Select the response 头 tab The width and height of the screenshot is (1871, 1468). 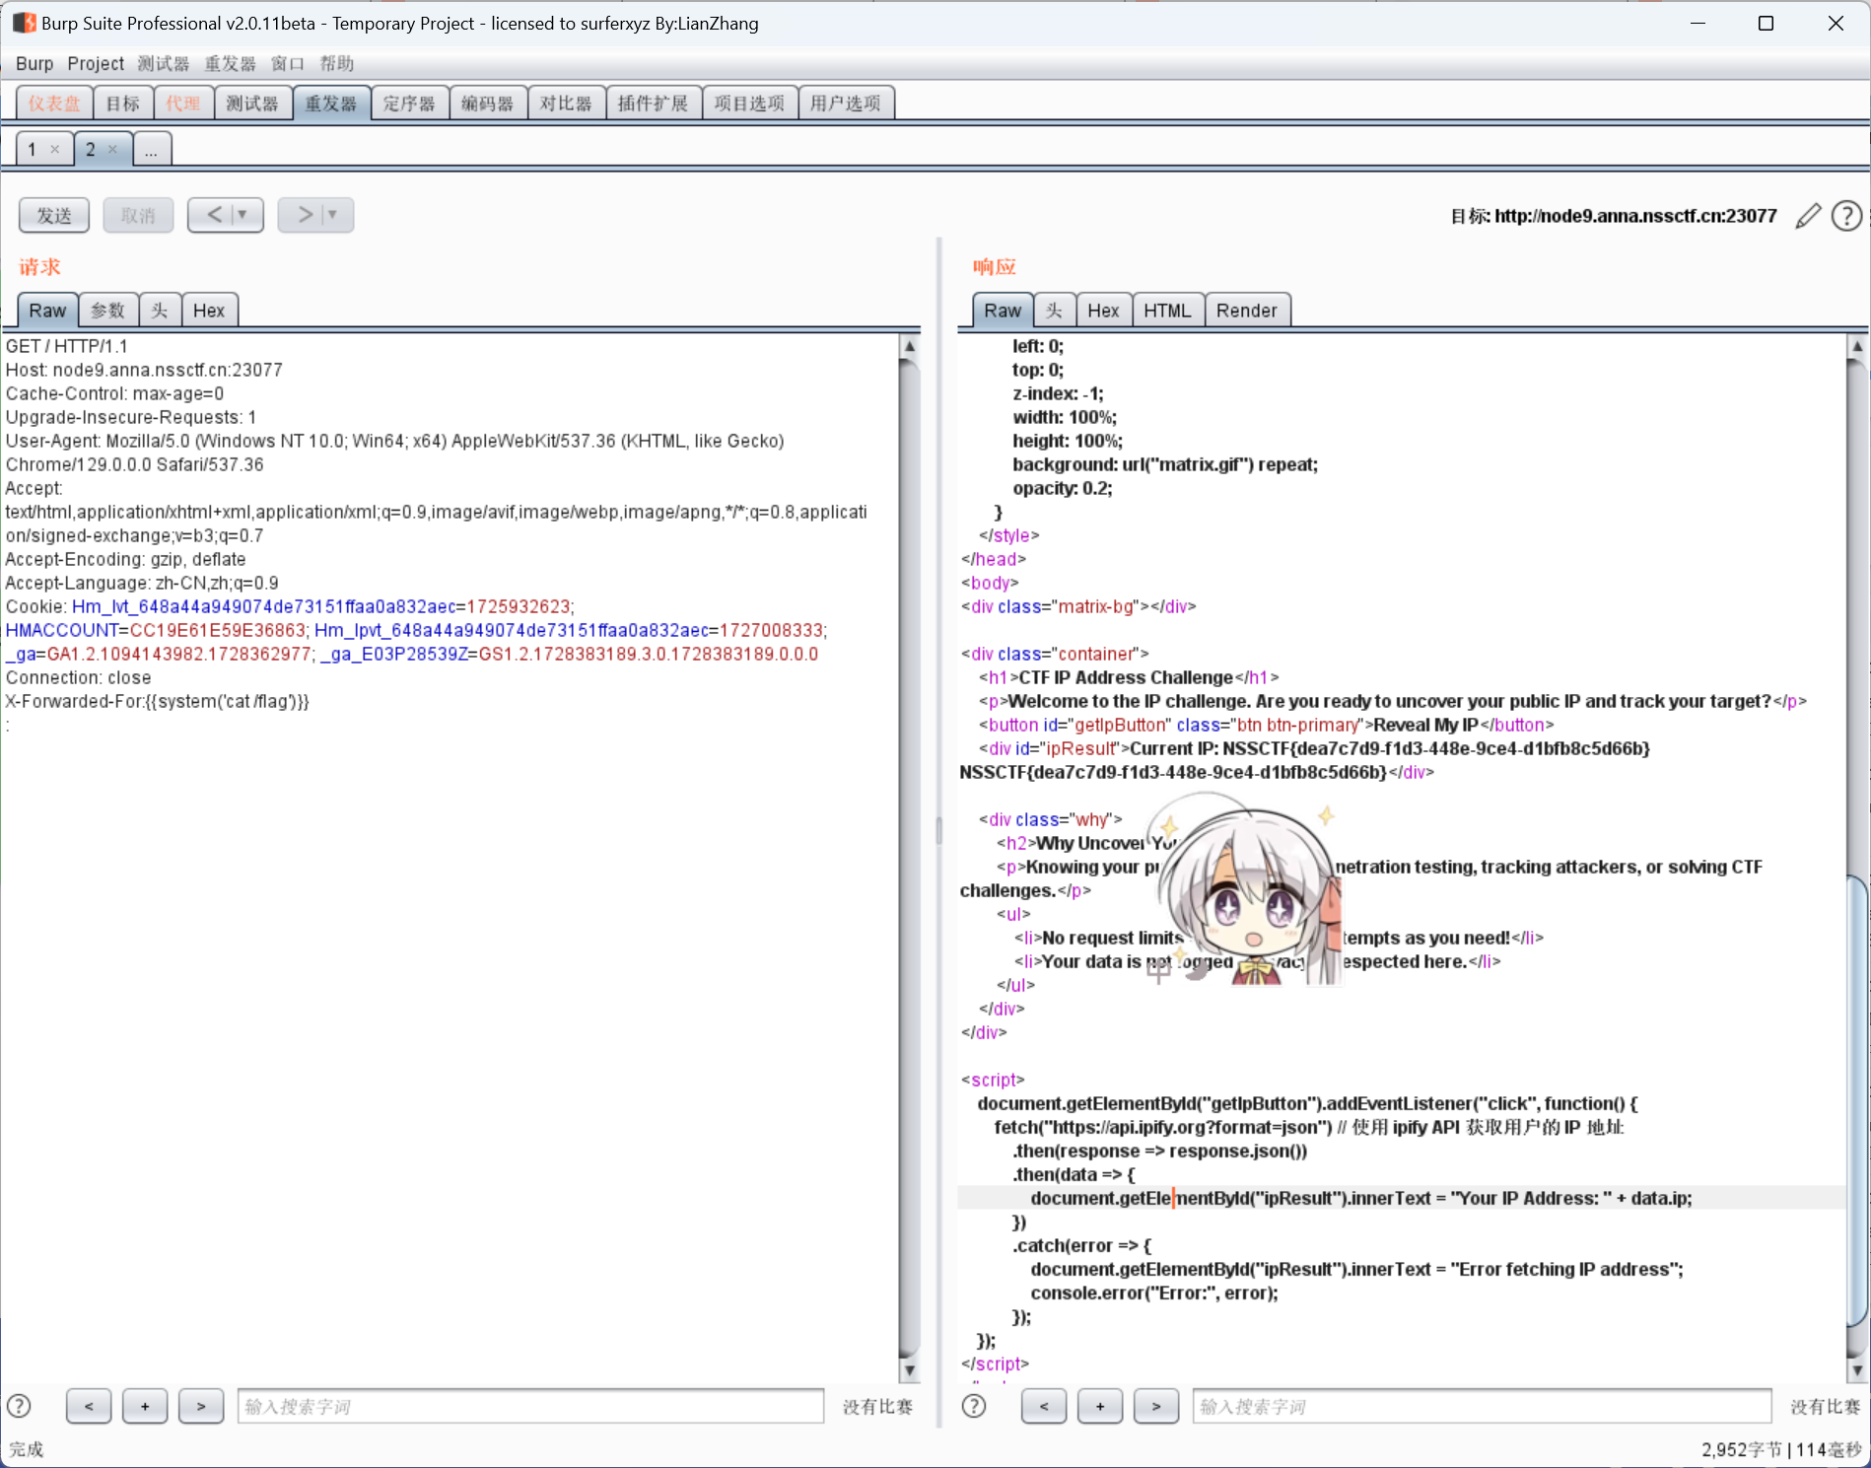point(1054,311)
